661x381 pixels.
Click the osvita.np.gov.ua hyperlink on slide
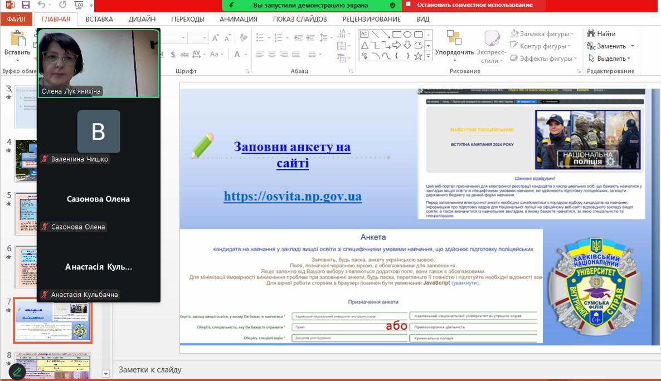pyautogui.click(x=293, y=196)
